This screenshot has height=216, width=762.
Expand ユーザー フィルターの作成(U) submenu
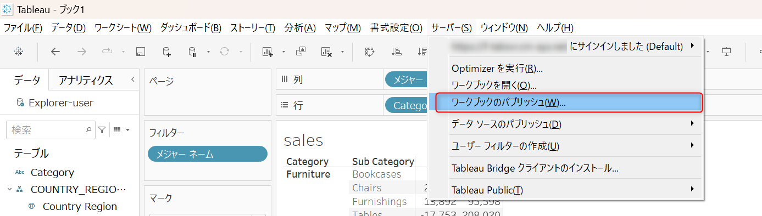pyautogui.click(x=566, y=146)
